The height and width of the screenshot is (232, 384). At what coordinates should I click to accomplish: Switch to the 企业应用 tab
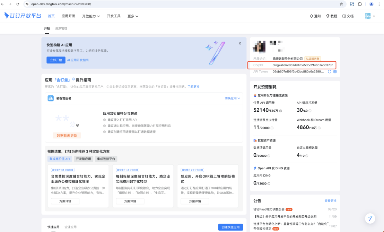pyautogui.click(x=71, y=227)
